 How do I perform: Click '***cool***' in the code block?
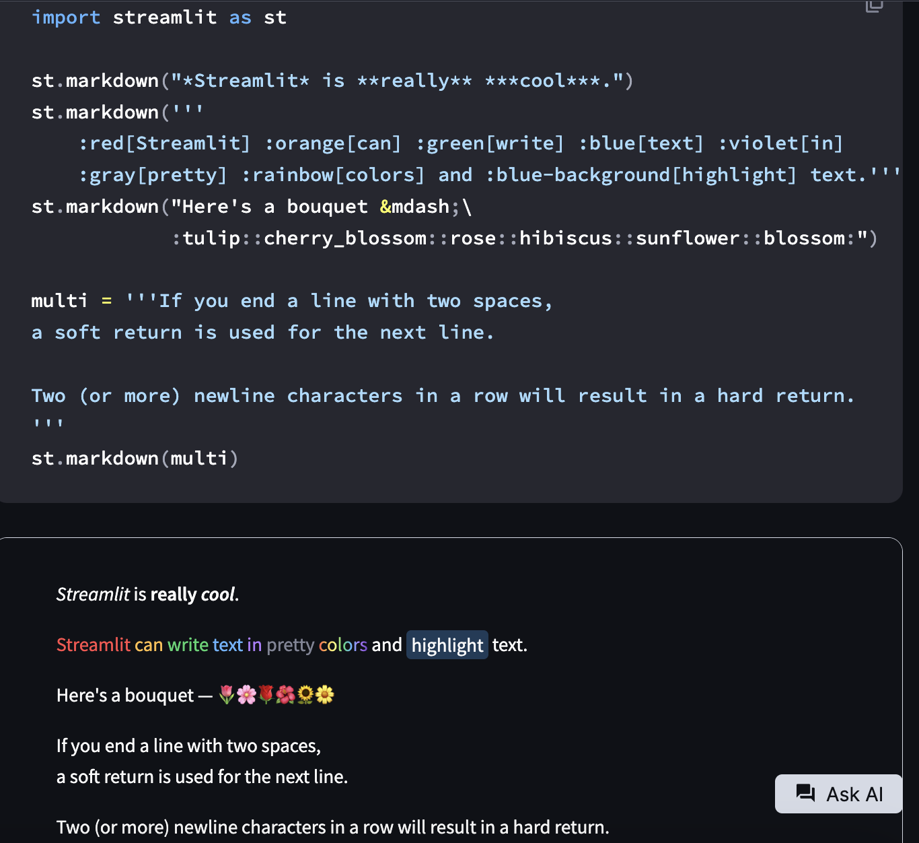(x=543, y=81)
